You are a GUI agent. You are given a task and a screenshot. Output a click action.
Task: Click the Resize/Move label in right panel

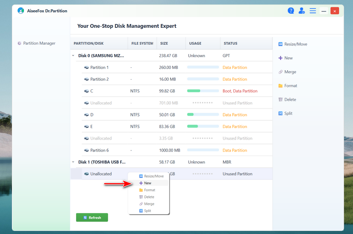click(x=296, y=44)
